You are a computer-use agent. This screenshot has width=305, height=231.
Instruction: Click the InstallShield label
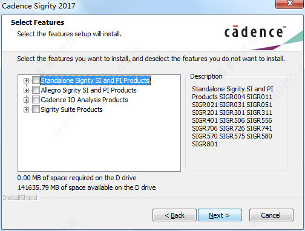pyautogui.click(x=20, y=198)
